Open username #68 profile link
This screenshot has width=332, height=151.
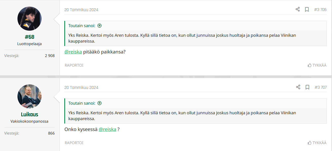(x=29, y=37)
